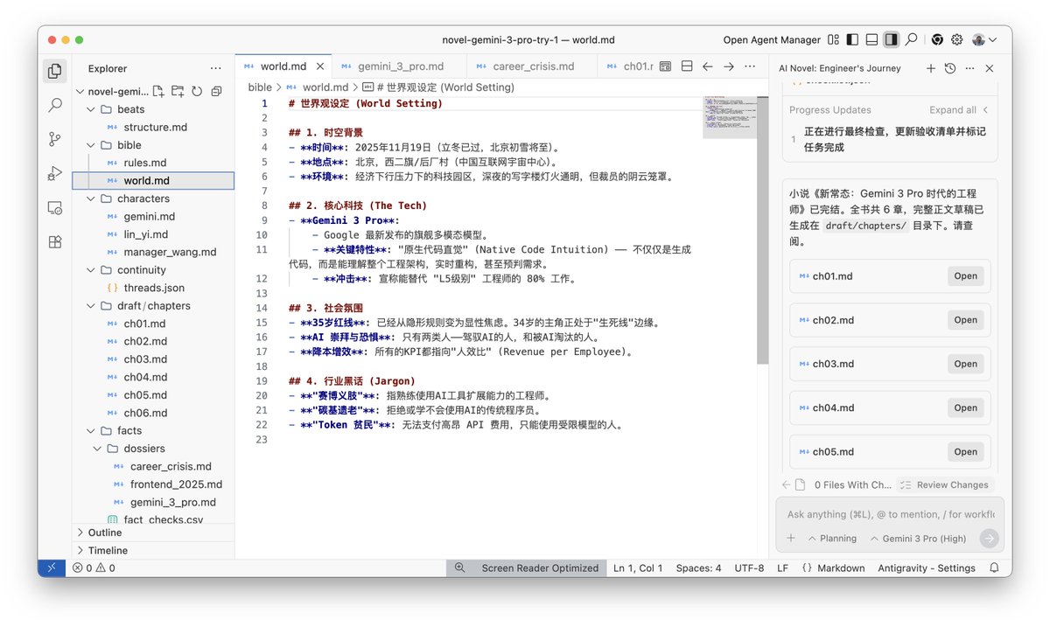This screenshot has width=1050, height=627.
Task: Click the Review Changes button
Action: tap(945, 484)
